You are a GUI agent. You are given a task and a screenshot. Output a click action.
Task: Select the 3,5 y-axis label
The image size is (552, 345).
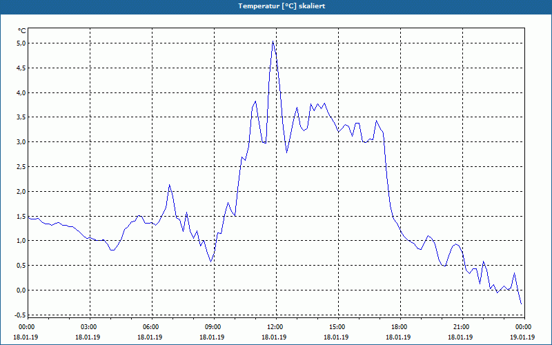[x=21, y=117]
